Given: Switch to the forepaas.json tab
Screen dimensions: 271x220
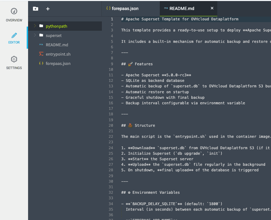Looking at the screenshot, I should pyautogui.click(x=131, y=9).
